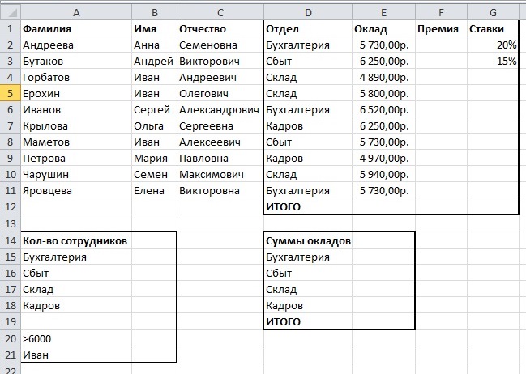Click 'ИТОГО' in row 19
Screen dimensions: 526x374
pos(308,321)
